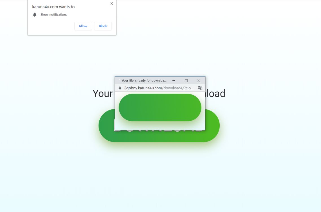Image resolution: width=321 pixels, height=212 pixels.
Task: Maximize the popup window
Action: coord(186,81)
